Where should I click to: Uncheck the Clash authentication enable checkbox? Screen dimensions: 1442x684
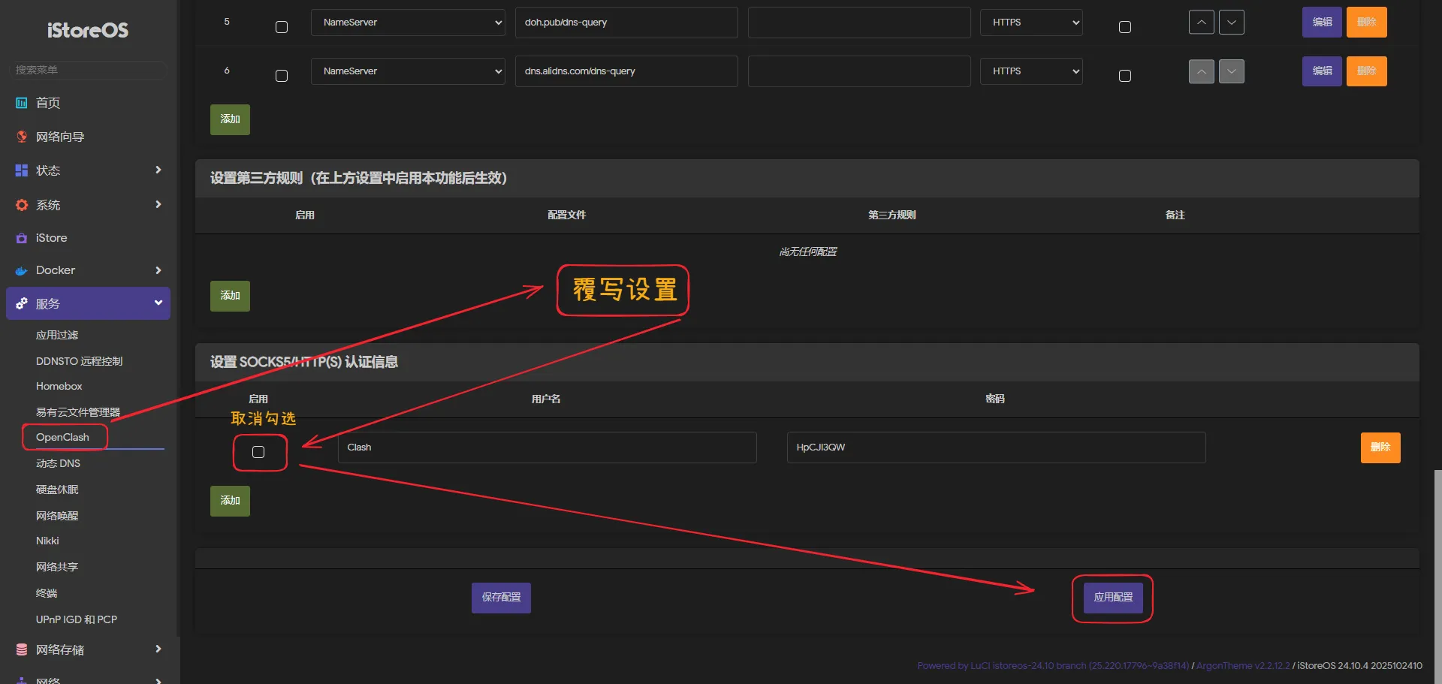pyautogui.click(x=258, y=452)
